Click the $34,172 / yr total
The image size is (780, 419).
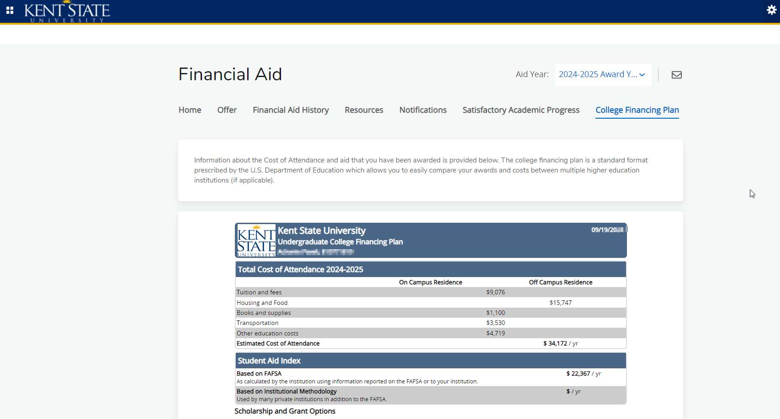coord(561,343)
